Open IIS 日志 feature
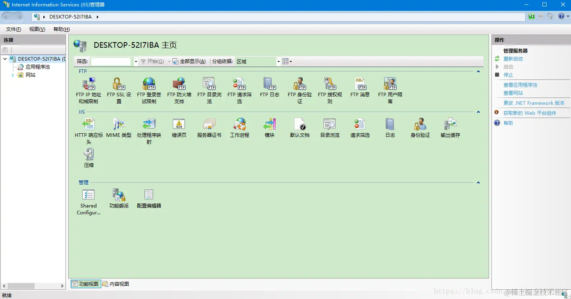The width and height of the screenshot is (571, 299). (x=390, y=128)
